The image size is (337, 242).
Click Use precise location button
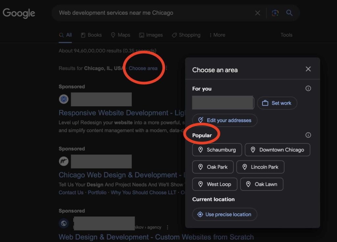pyautogui.click(x=224, y=214)
